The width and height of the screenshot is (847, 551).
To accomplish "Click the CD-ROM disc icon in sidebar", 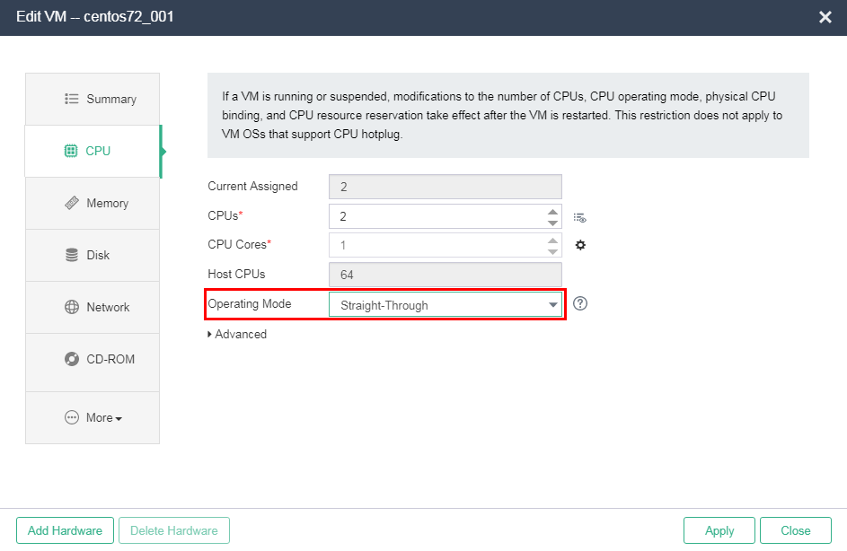I will (x=72, y=359).
